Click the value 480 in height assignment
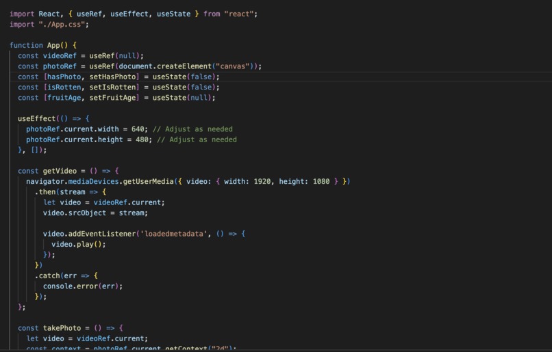 [142, 140]
